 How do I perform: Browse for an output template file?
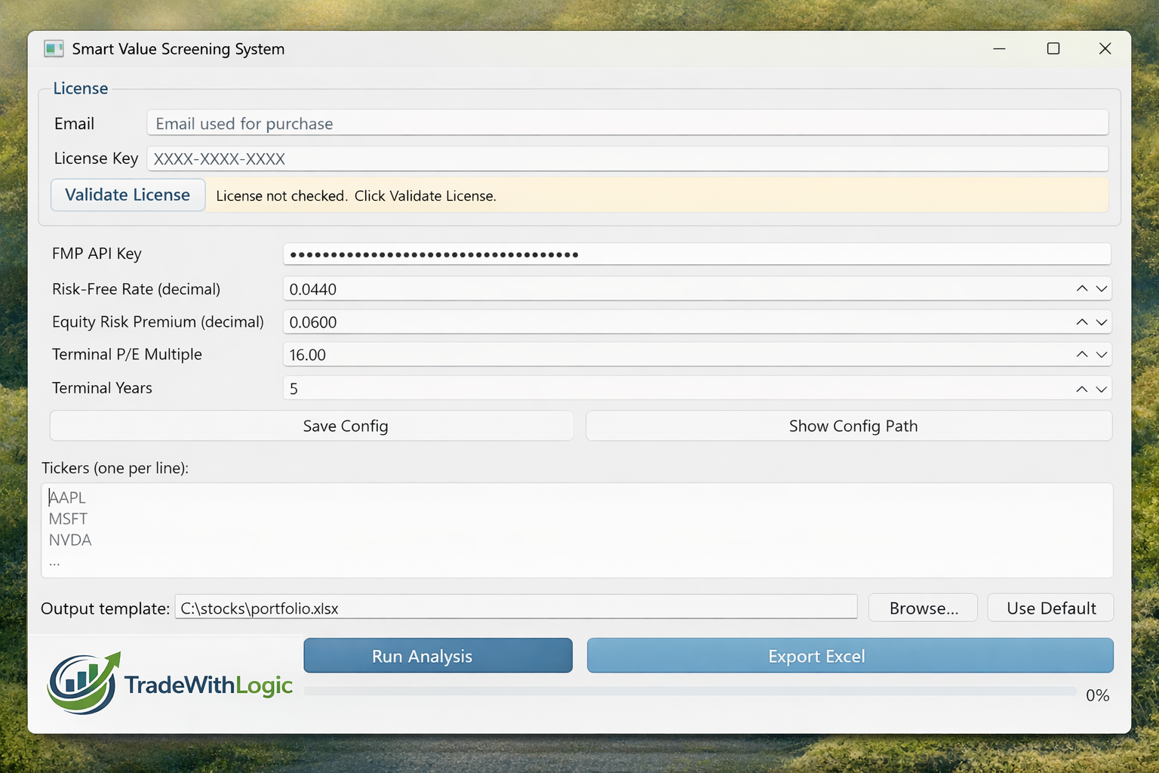[922, 608]
